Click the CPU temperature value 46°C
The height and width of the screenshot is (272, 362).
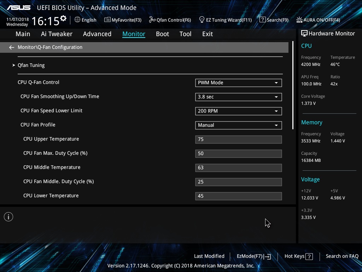(x=335, y=64)
